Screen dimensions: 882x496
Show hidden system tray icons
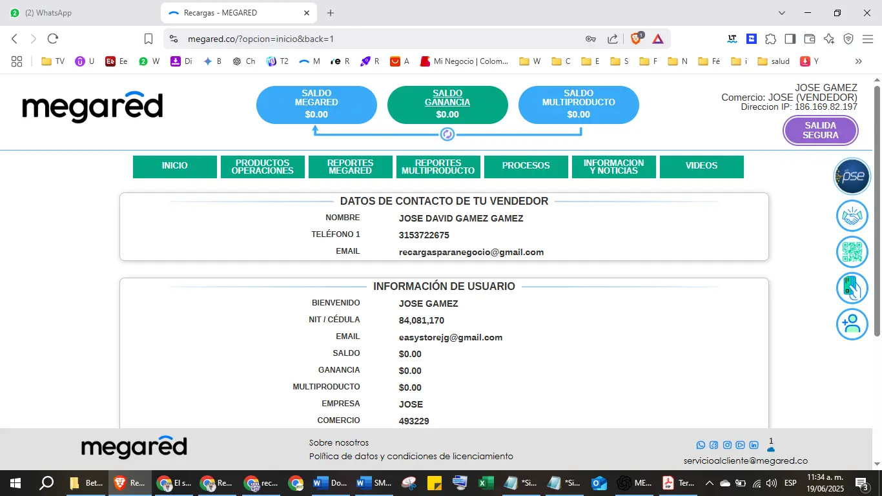click(709, 483)
